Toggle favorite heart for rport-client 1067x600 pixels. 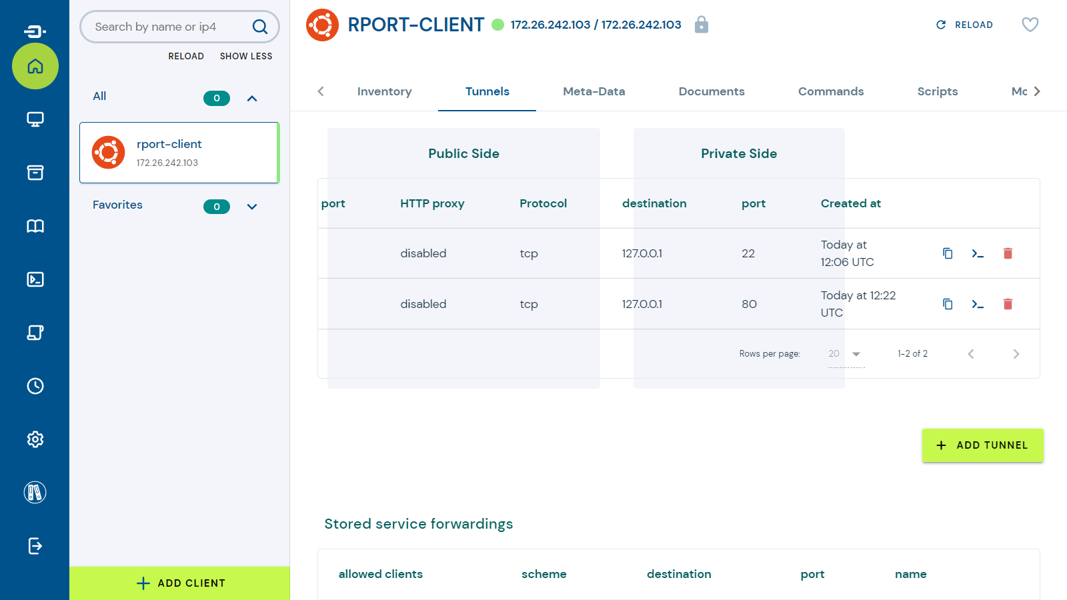pos(1030,25)
